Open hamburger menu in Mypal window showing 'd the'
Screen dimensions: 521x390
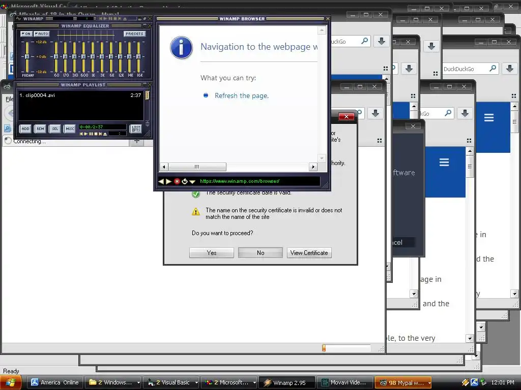489,118
